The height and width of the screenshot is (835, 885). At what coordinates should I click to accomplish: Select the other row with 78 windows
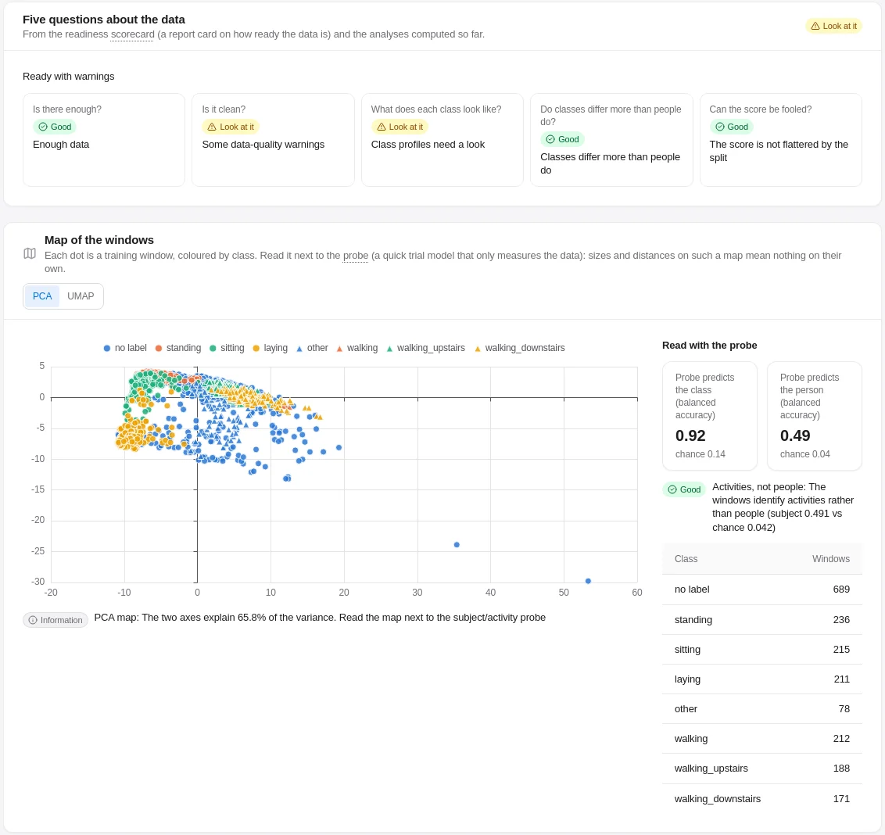click(762, 709)
